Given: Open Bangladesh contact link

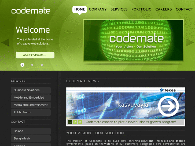Looking at the screenshot, I should tap(31, 138).
